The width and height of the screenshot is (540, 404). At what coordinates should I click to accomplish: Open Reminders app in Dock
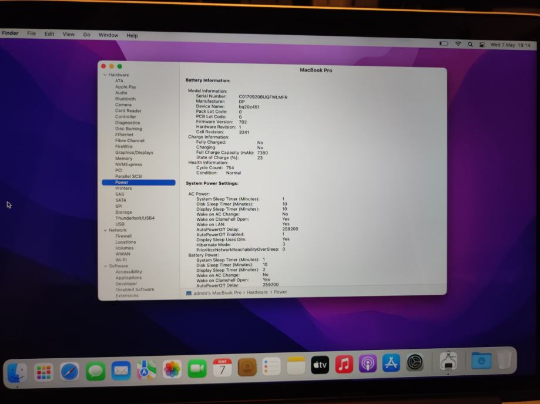coord(271,366)
